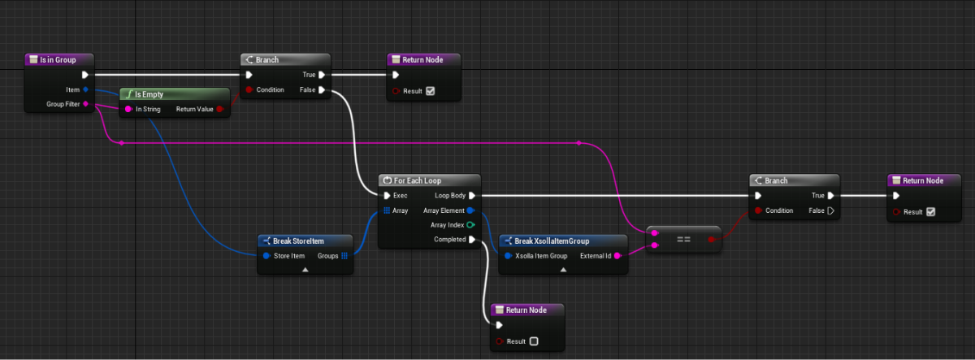Click the Store Item input pin
The image size is (975, 360).
pos(266,256)
